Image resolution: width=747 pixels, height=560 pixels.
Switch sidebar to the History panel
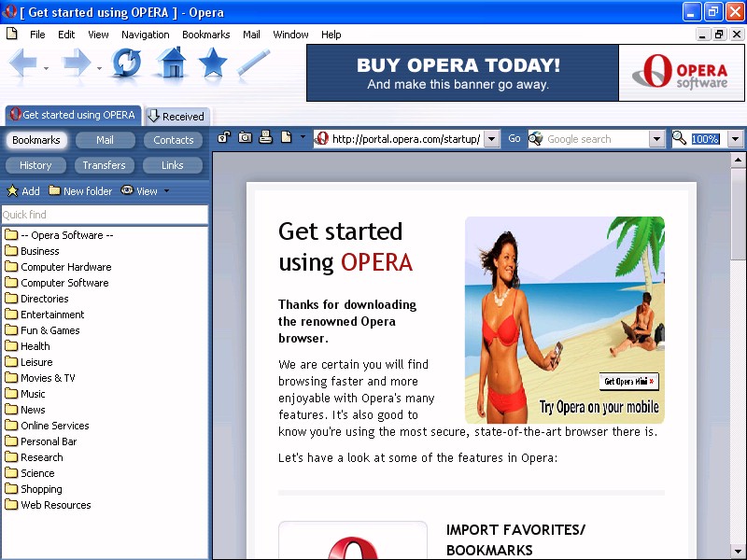click(35, 165)
